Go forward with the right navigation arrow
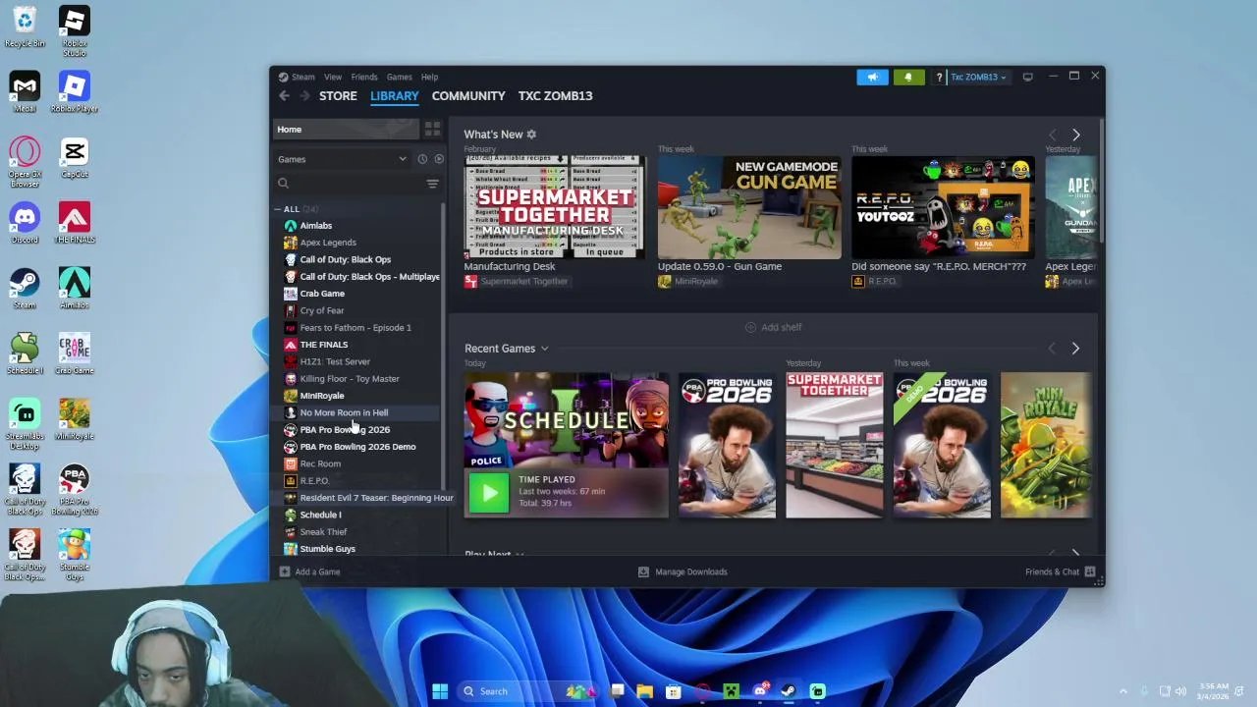This screenshot has width=1257, height=707. [x=304, y=95]
